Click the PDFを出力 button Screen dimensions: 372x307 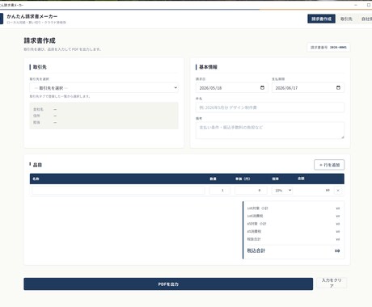coord(168,284)
